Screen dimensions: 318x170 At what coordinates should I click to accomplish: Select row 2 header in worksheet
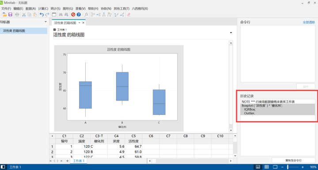pos(52,152)
